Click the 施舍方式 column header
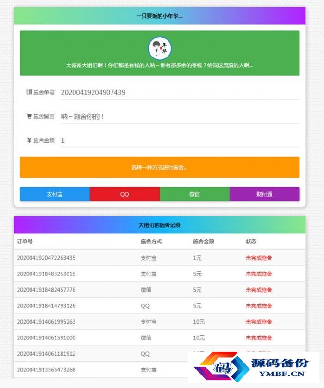The image size is (324, 388). (151, 242)
